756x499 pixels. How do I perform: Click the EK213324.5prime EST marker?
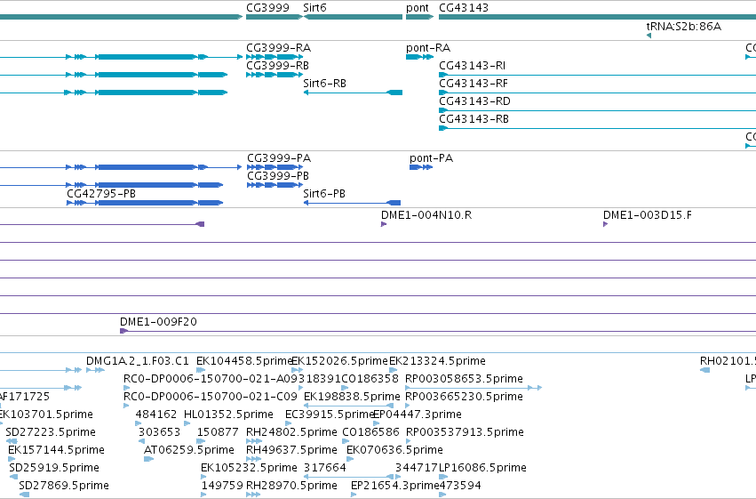tap(394, 370)
